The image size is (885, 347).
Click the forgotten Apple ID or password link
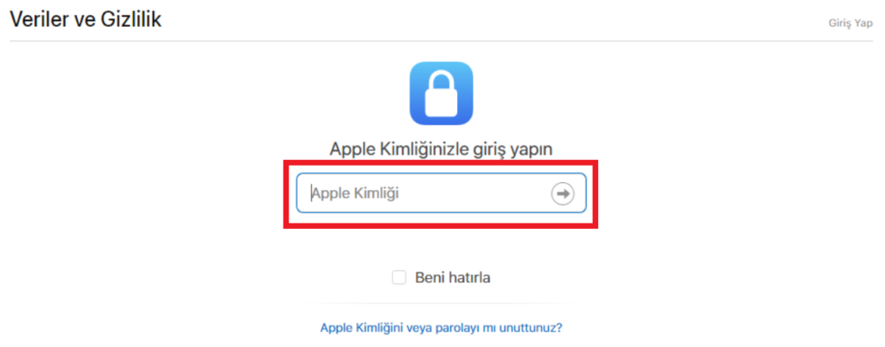pos(441,327)
